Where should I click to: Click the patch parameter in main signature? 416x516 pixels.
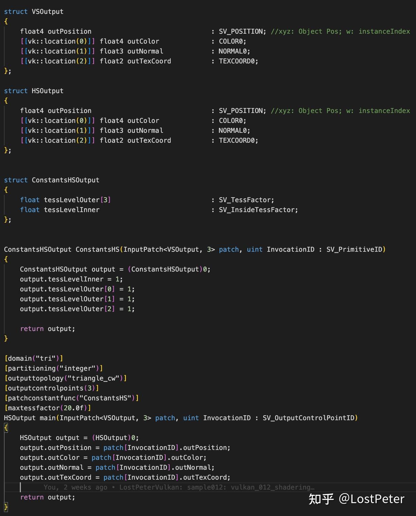165,418
